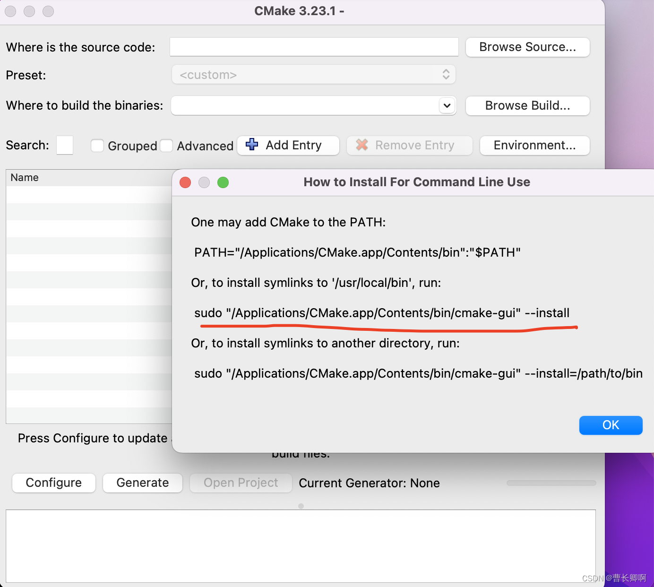Click the Current Generator: None label
Image resolution: width=654 pixels, height=587 pixels.
click(x=369, y=483)
